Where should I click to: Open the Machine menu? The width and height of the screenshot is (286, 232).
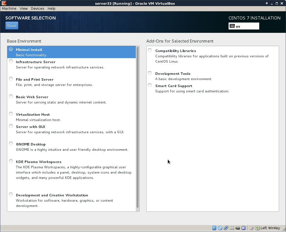tap(9, 9)
